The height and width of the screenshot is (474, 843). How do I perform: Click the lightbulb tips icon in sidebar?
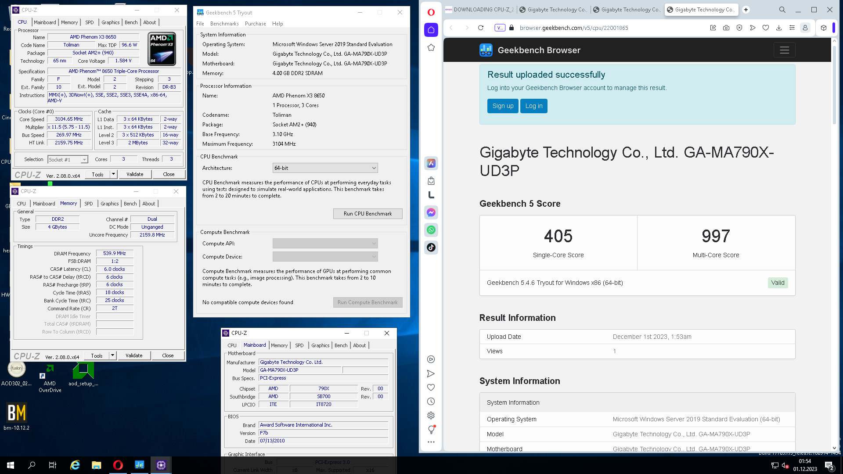(x=431, y=430)
